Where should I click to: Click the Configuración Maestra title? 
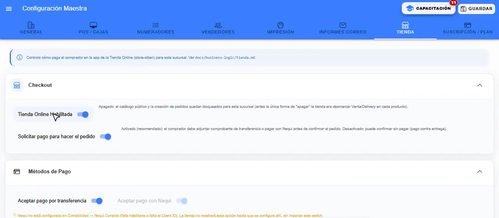click(x=55, y=9)
